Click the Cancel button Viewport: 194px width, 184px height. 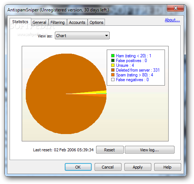pos(108,167)
